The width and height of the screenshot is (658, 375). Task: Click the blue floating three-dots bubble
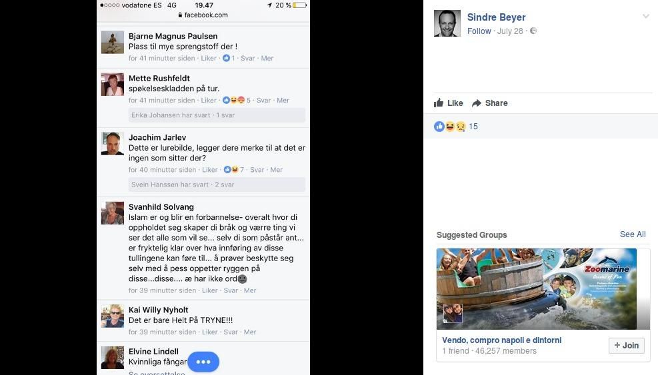pos(203,362)
